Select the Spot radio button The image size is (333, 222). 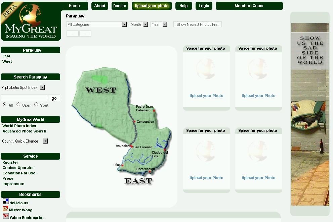tap(36, 104)
